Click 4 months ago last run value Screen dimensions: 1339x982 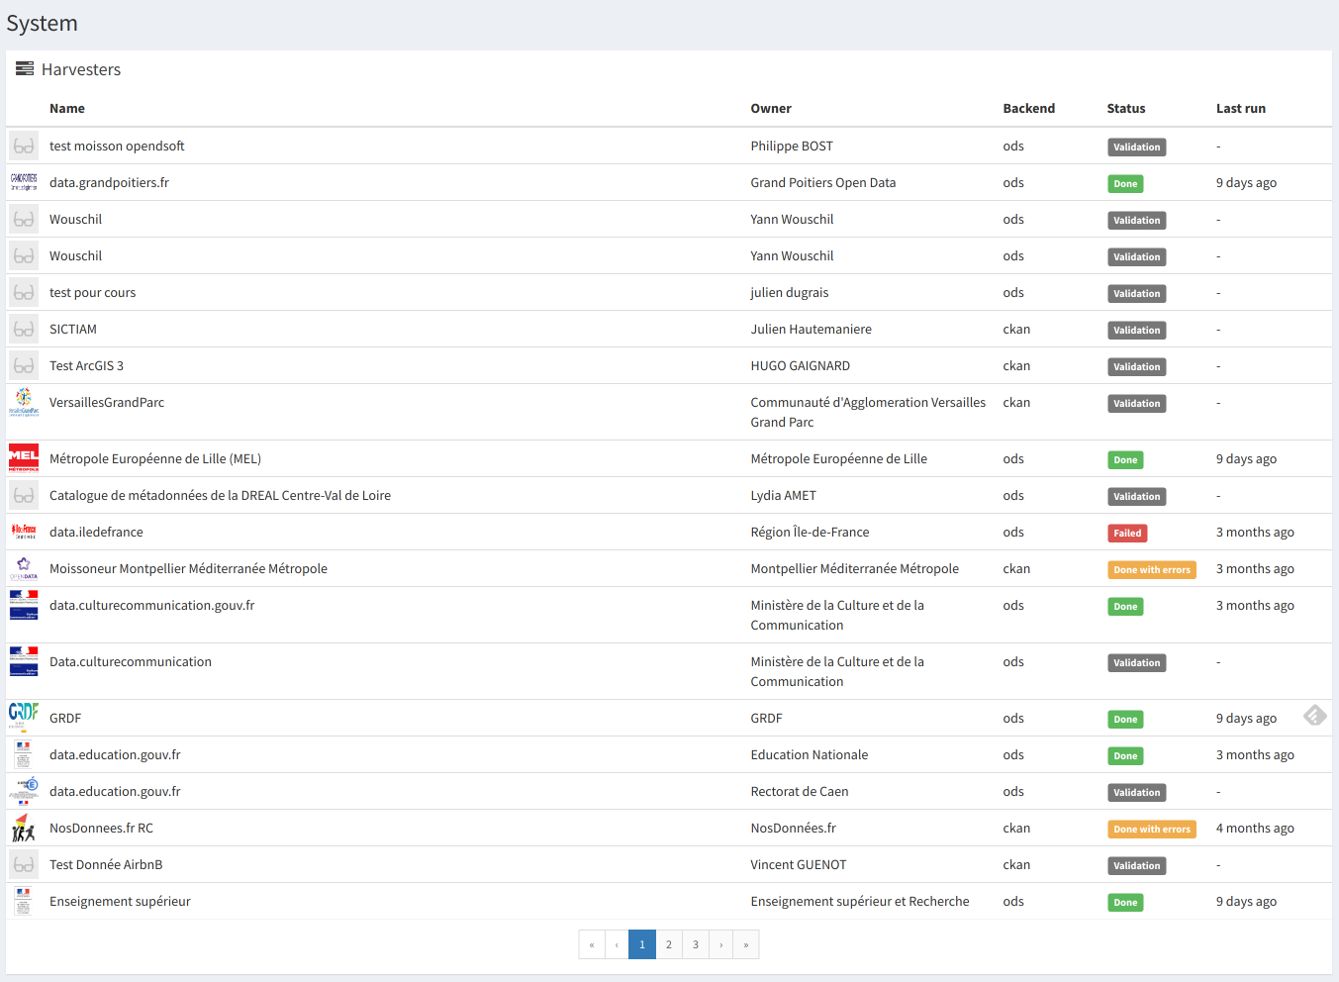[x=1255, y=828]
